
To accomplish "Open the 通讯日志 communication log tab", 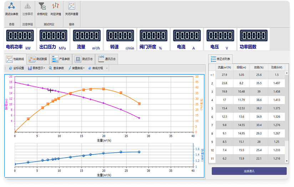I will click(107, 59).
